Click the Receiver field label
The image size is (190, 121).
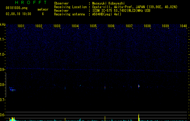(61, 11)
